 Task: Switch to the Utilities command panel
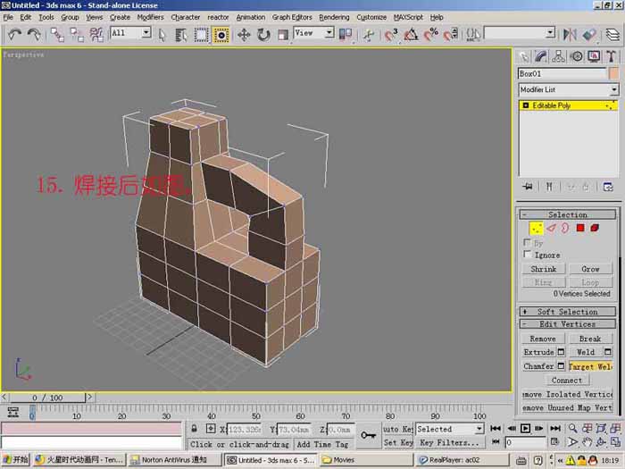click(611, 56)
